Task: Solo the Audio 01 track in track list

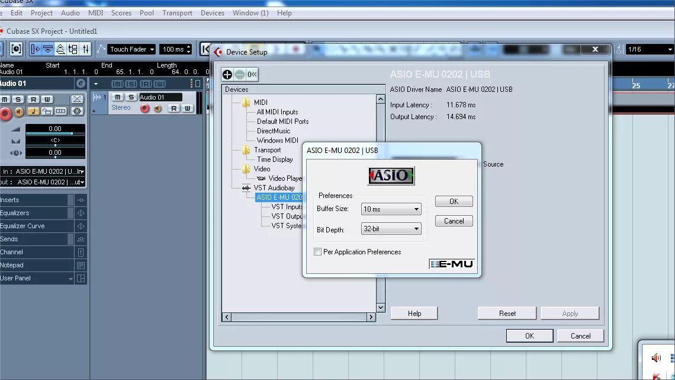Action: [x=131, y=97]
